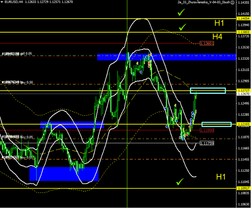Click the yellow 1.14054 price tag on the axis
This screenshot has height=208, width=251.
coord(243,19)
